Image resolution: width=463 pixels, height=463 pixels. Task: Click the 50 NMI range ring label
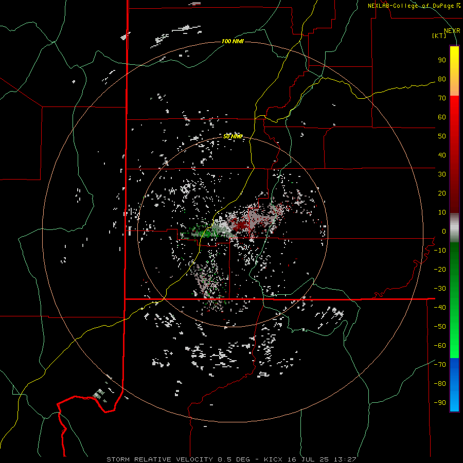pyautogui.click(x=233, y=136)
